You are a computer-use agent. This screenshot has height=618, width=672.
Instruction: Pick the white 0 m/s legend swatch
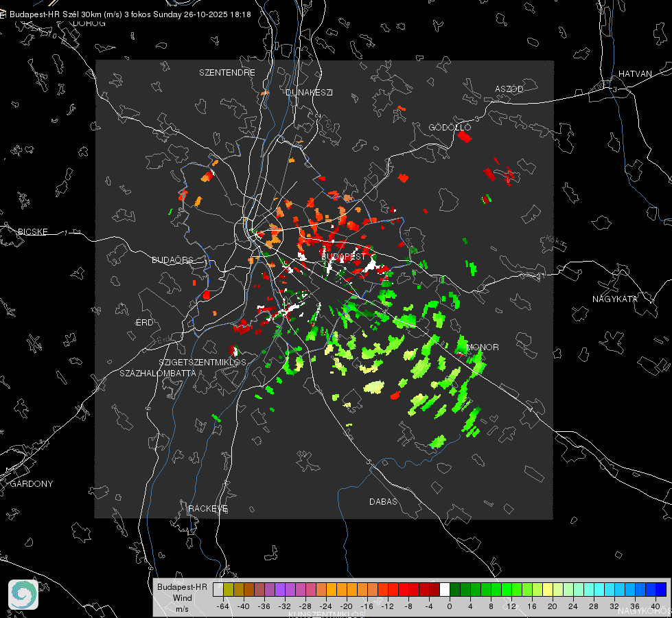point(445,589)
